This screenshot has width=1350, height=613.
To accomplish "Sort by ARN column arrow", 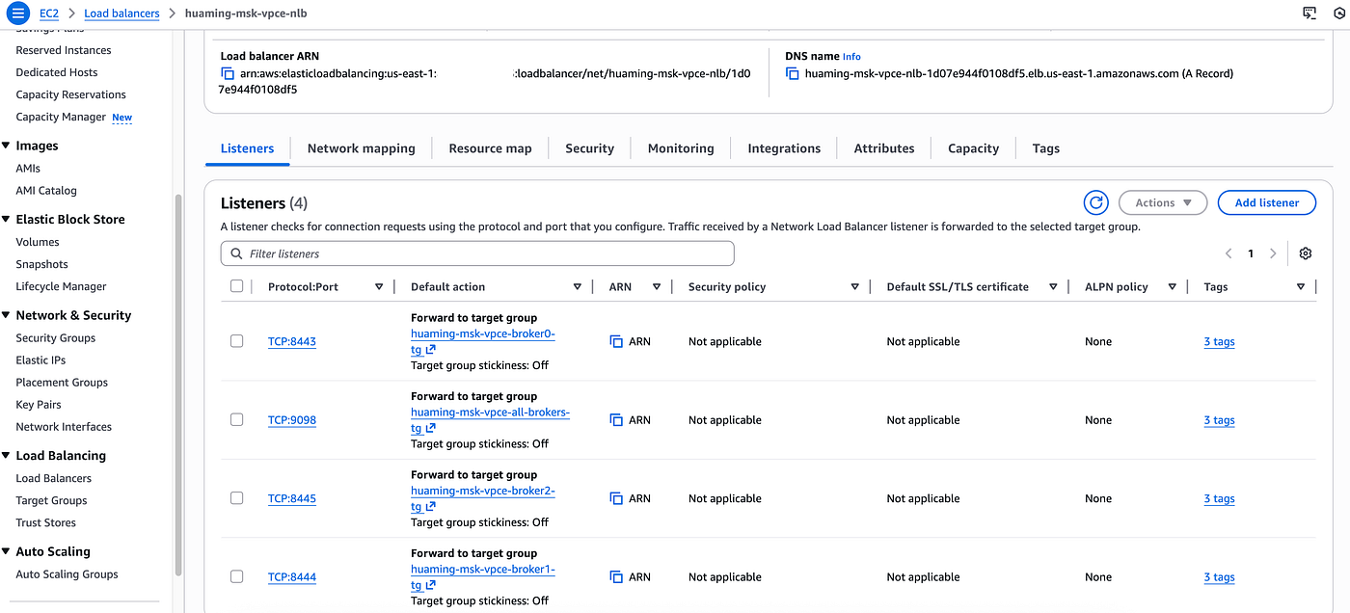I will (x=657, y=287).
